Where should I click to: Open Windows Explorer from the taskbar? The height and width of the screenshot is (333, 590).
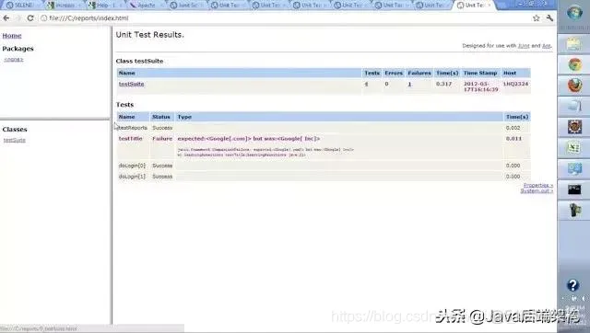coord(574,44)
